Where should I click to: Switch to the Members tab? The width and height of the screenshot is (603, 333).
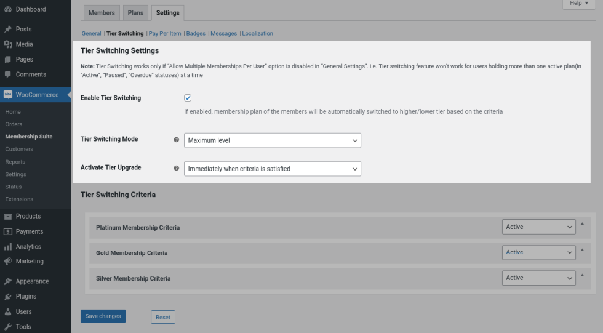coord(102,13)
